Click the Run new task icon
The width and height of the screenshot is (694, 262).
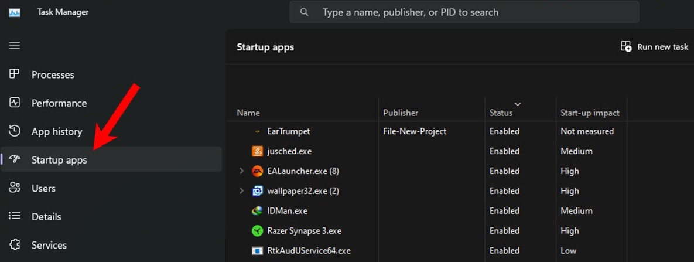point(626,46)
